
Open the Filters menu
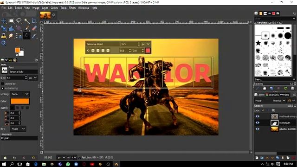click(x=72, y=8)
